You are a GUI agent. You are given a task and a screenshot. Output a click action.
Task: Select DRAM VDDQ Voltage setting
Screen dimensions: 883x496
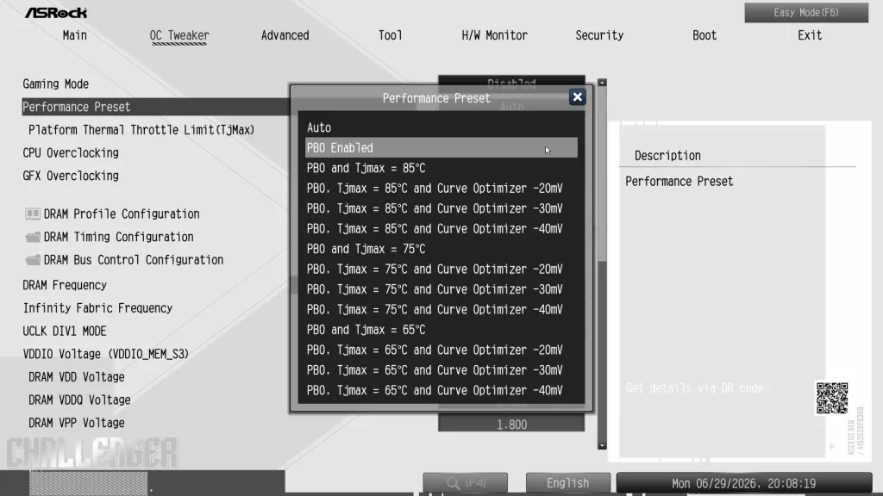(x=79, y=400)
